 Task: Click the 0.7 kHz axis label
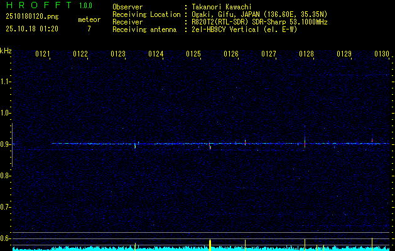pos(4,207)
